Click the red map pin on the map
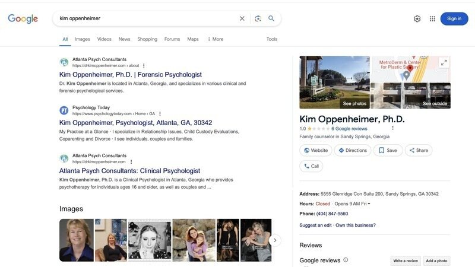The width and height of the screenshot is (475, 267). pos(410,68)
